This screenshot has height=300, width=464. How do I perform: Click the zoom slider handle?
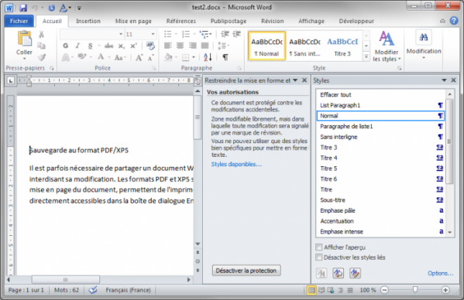tap(415, 290)
